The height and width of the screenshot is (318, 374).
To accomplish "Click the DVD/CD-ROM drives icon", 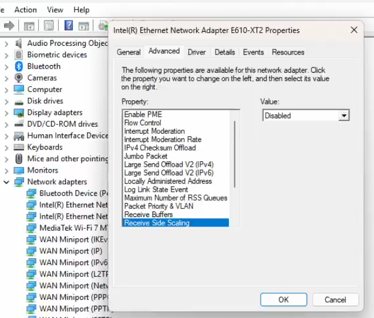I will coord(19,123).
